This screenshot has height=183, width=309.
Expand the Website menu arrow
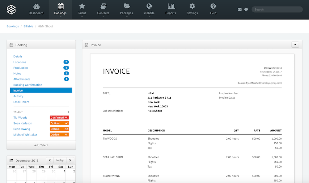coord(149,17)
